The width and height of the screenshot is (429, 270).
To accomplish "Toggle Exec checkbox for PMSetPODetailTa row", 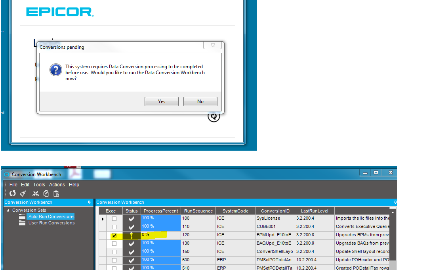I will [114, 268].
